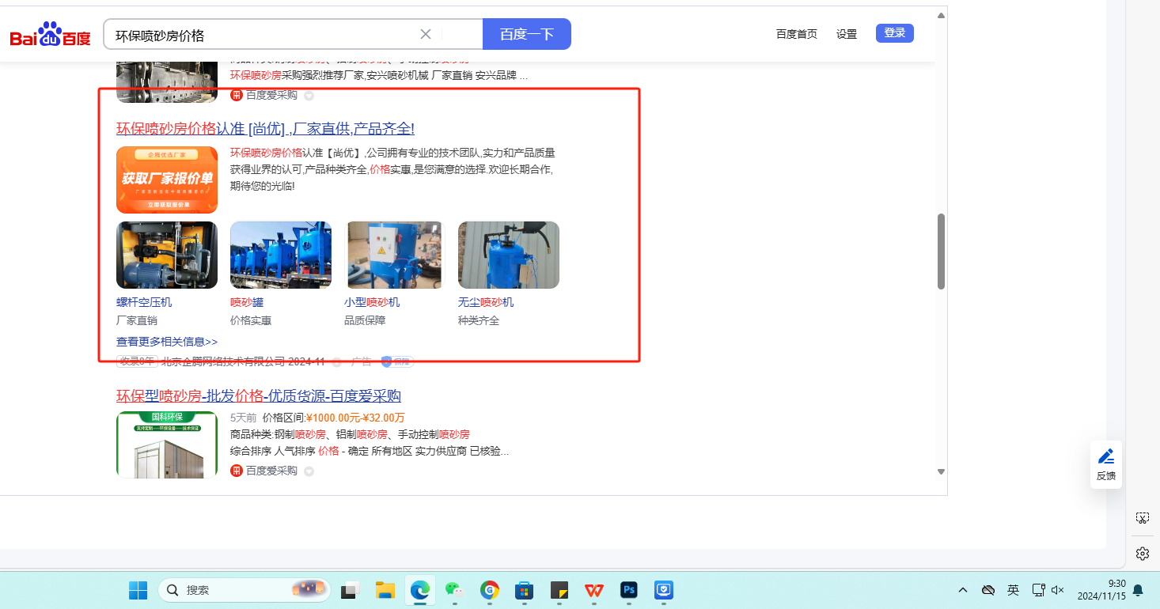Open Google Chrome from the taskbar
The image size is (1160, 609).
click(490, 590)
